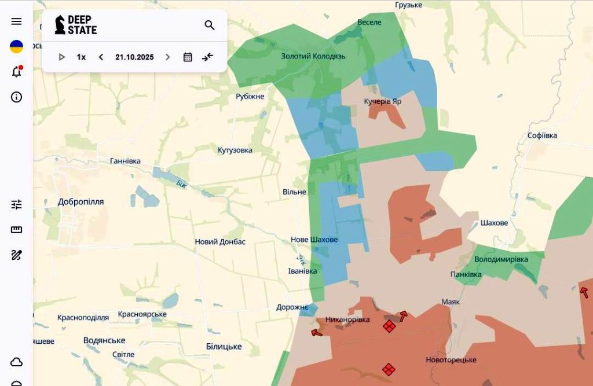This screenshot has height=386, width=593.
Task: Click the 21.10.2025 date label
Action: click(x=134, y=57)
